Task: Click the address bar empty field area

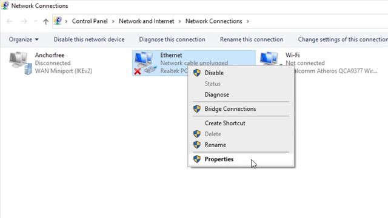Action: [x=319, y=21]
